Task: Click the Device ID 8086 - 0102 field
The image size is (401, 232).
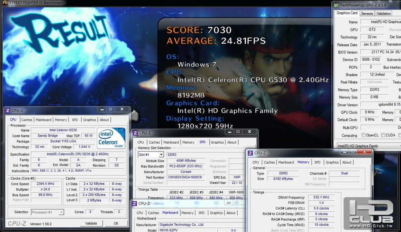Action: [371, 59]
